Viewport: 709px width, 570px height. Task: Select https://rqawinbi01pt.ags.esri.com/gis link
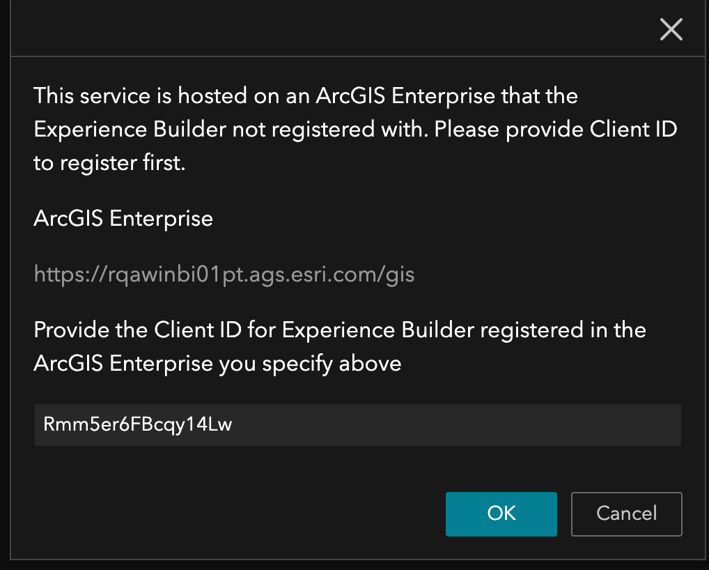[224, 274]
